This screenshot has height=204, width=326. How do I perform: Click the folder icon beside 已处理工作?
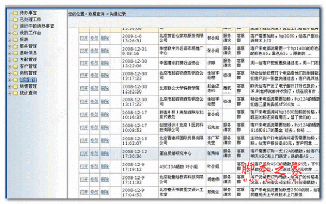coord(15,20)
